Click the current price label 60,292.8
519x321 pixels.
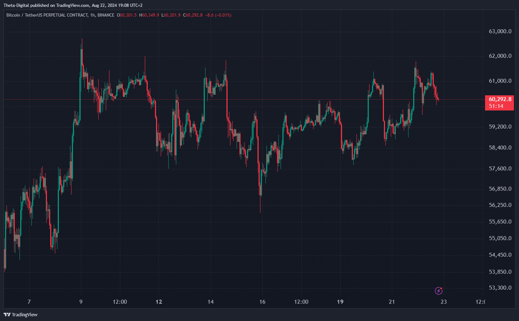(x=500, y=99)
